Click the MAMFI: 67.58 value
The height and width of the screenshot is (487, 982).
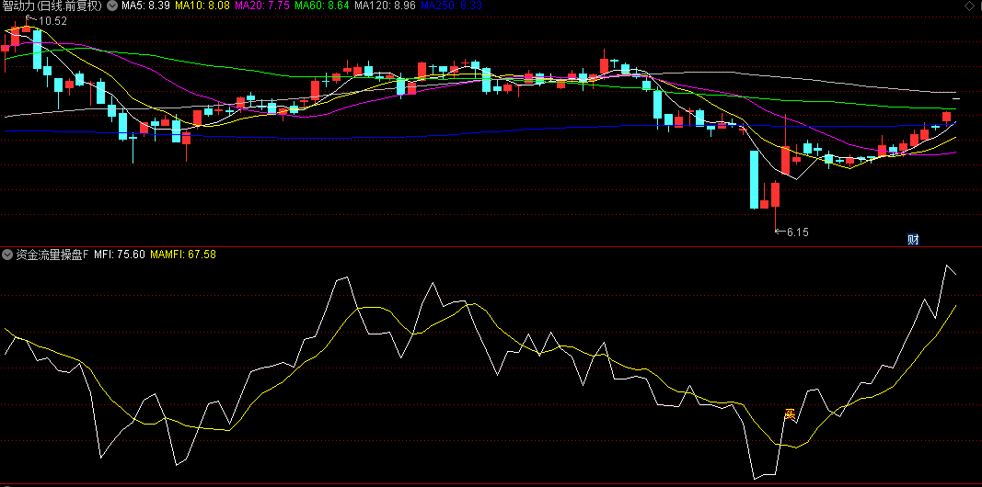[x=183, y=255]
